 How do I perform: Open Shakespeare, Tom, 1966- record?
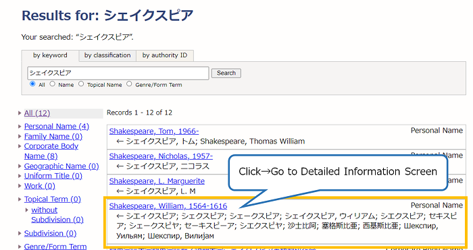(x=154, y=131)
